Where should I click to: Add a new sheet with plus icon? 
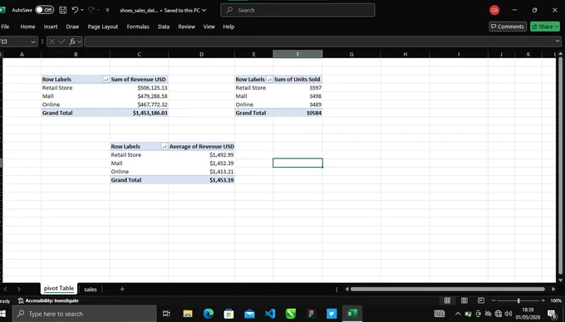122,289
